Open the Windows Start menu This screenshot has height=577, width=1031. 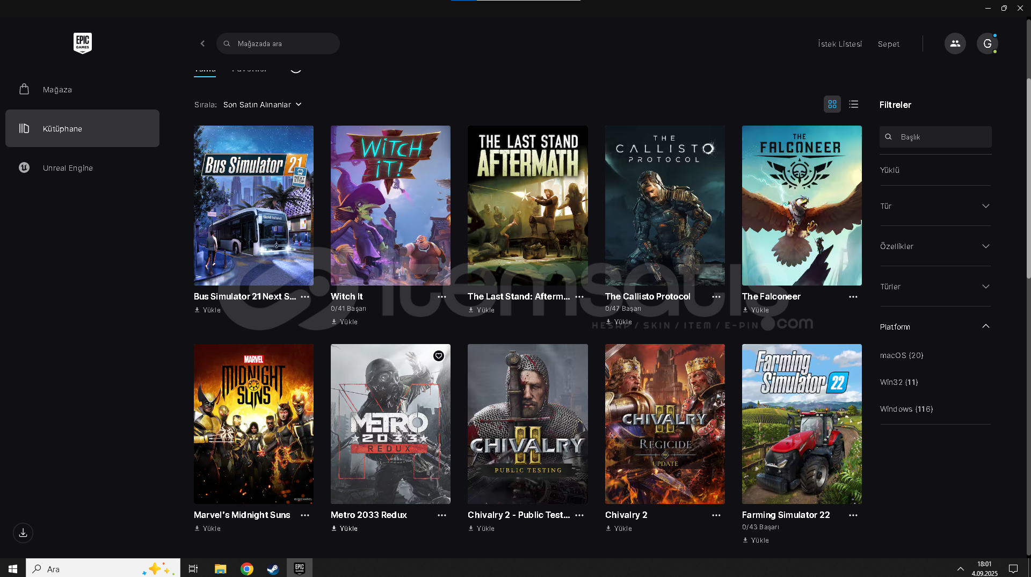[x=13, y=568]
